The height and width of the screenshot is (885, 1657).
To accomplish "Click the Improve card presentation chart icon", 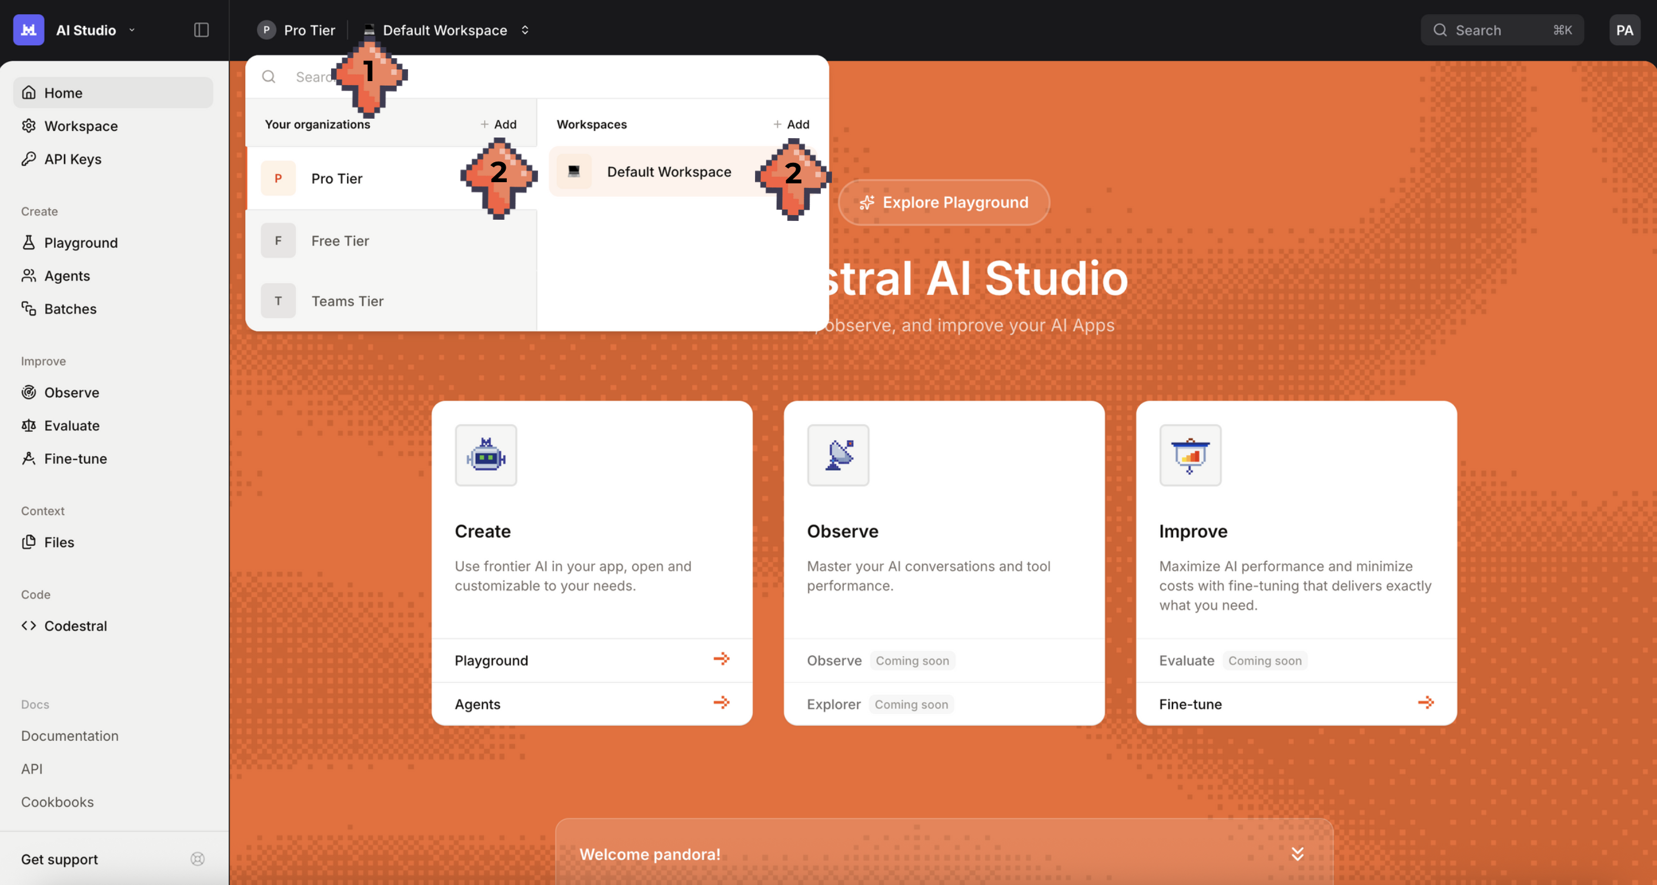I will (1190, 455).
